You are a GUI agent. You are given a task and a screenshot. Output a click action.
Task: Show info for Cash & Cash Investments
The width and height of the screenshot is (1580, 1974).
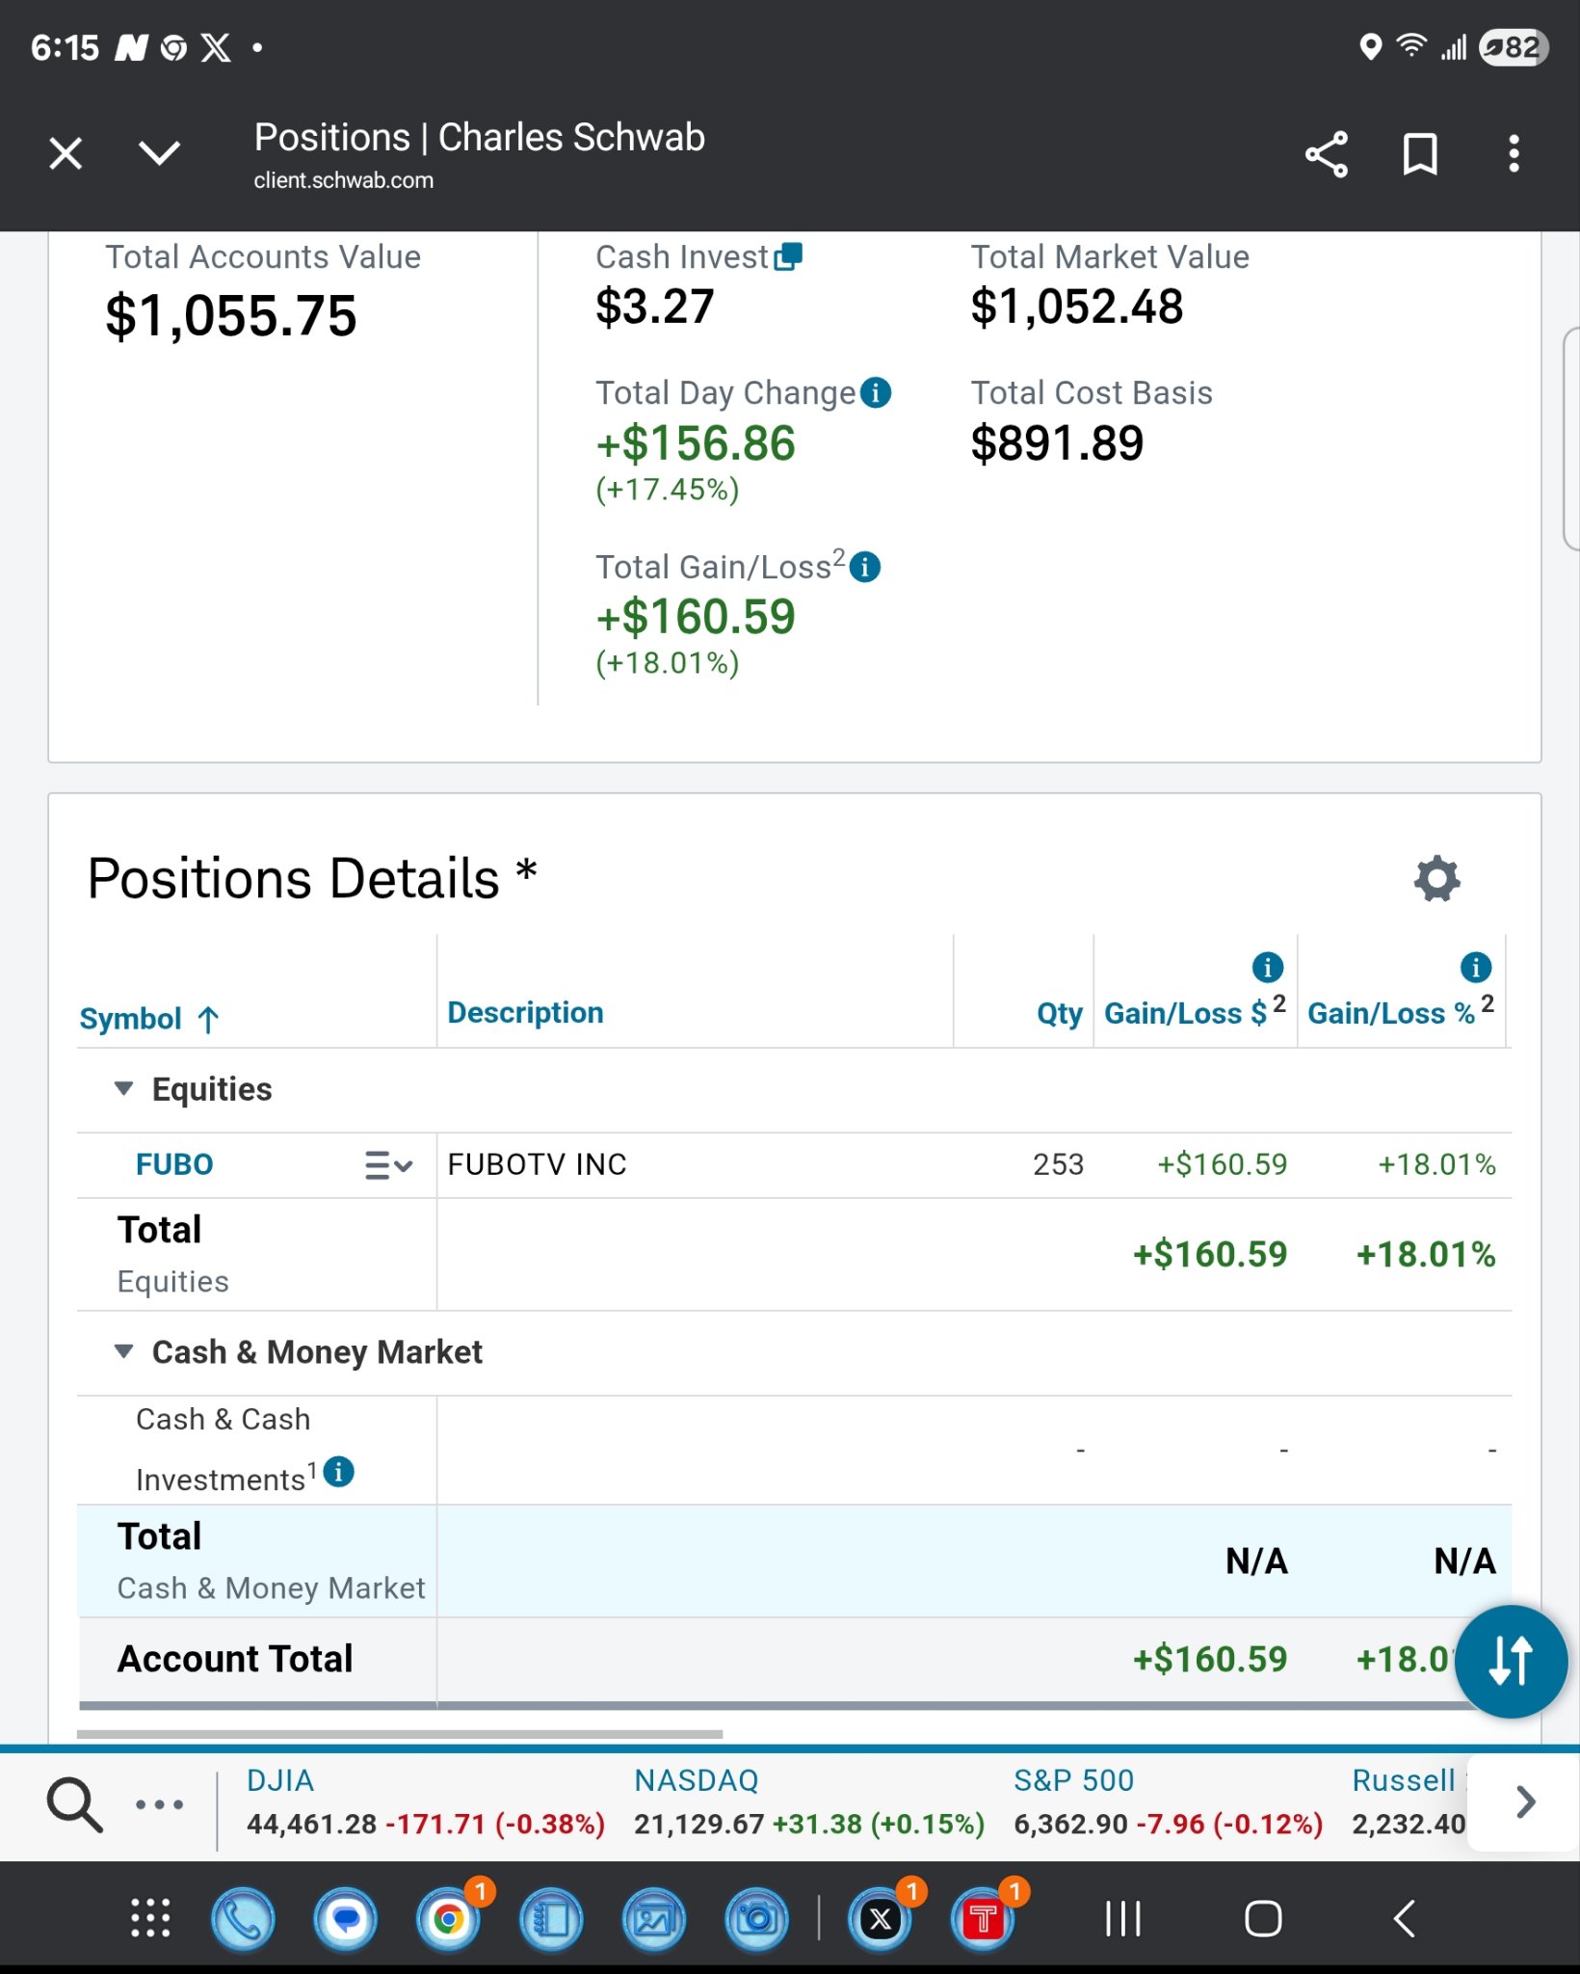pyautogui.click(x=339, y=1472)
